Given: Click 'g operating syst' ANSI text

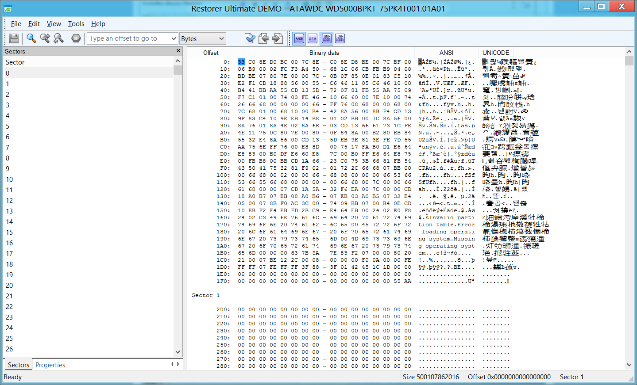Looking at the screenshot, I should coord(446,246).
